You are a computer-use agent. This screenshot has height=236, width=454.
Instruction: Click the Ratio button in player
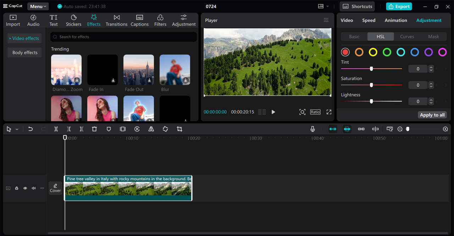(x=315, y=112)
